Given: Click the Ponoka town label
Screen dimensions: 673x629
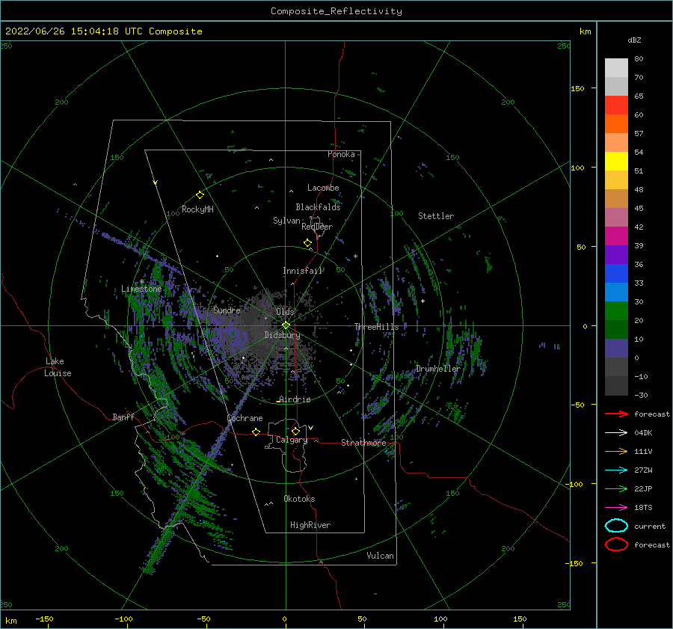Looking at the screenshot, I should coord(341,154).
